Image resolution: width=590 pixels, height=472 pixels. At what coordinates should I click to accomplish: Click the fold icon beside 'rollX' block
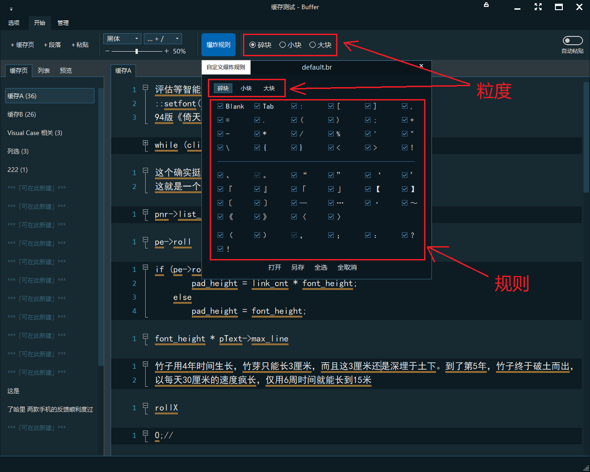(x=145, y=406)
